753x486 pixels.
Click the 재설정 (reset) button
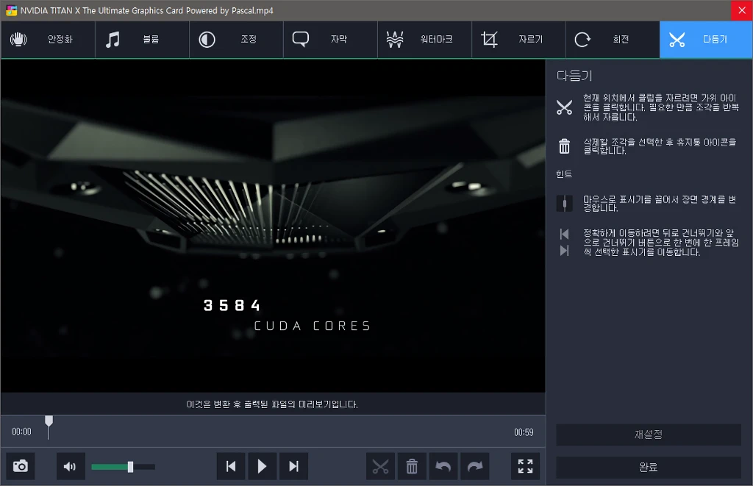tap(649, 435)
